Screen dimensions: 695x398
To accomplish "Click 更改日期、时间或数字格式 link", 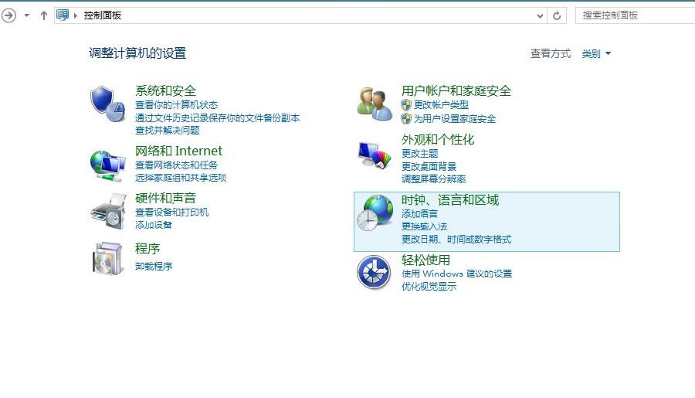I will click(x=456, y=239).
